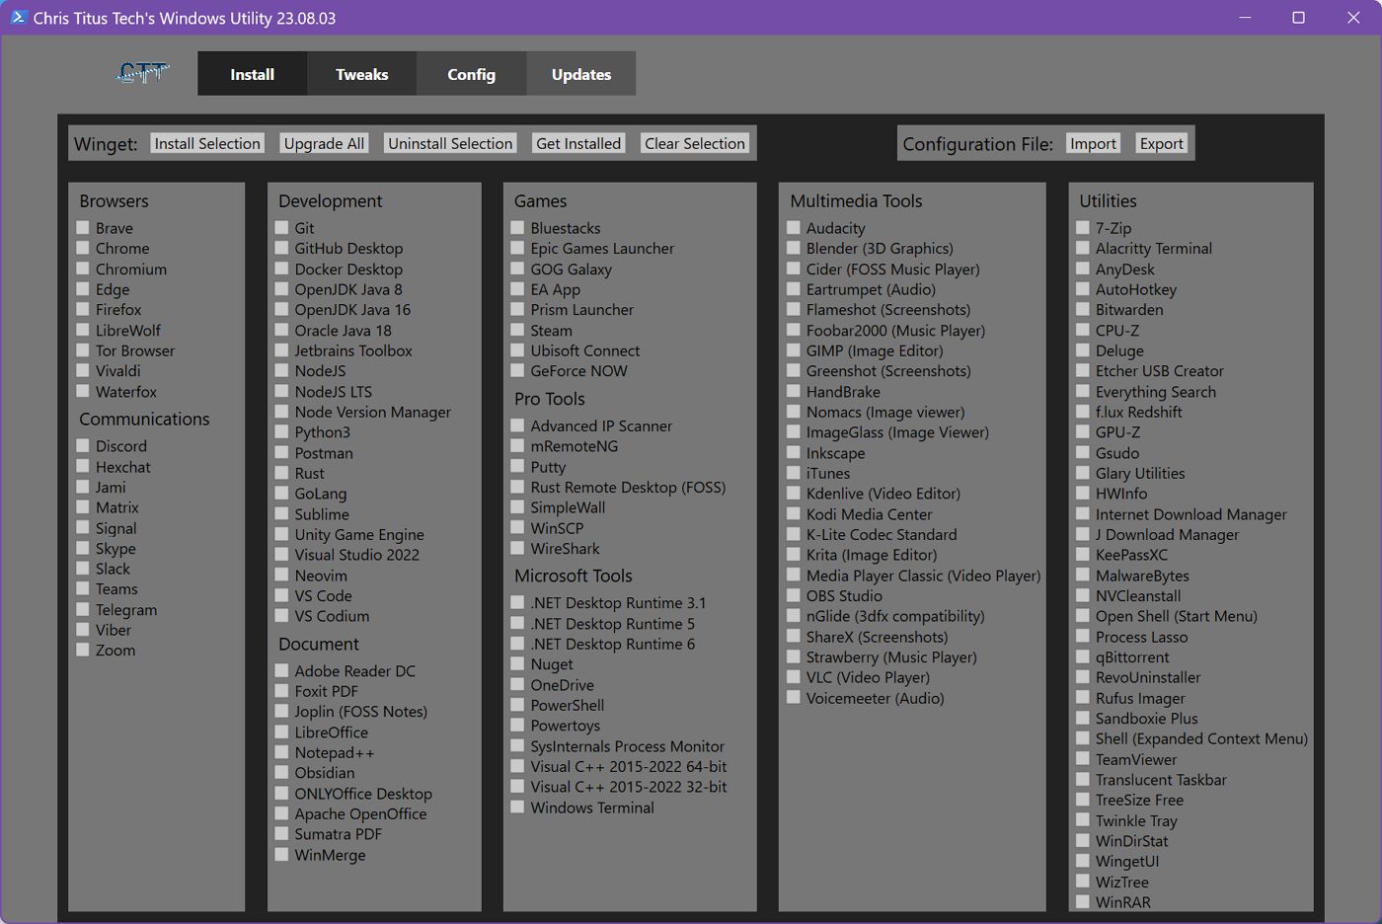Select the Audacity checkbox
Screen dimensions: 1382x924
click(x=794, y=227)
